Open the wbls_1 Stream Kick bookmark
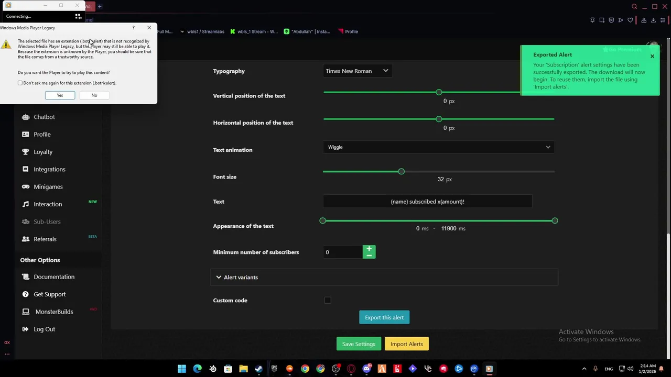 254,31
